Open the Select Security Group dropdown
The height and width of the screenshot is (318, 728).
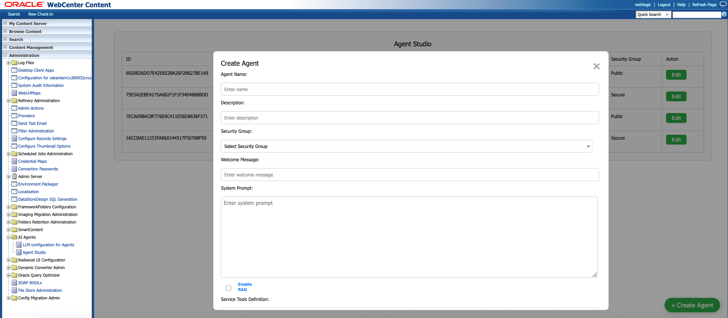(x=406, y=146)
